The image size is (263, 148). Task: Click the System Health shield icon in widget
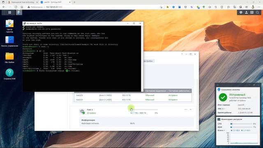coord(219,90)
